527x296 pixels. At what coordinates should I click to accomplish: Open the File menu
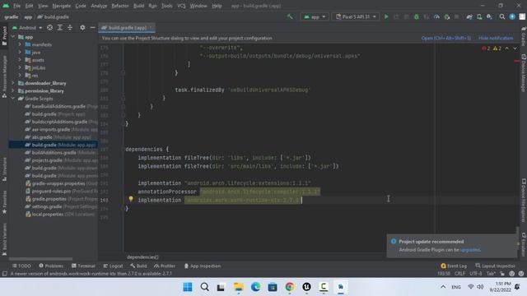point(16,6)
